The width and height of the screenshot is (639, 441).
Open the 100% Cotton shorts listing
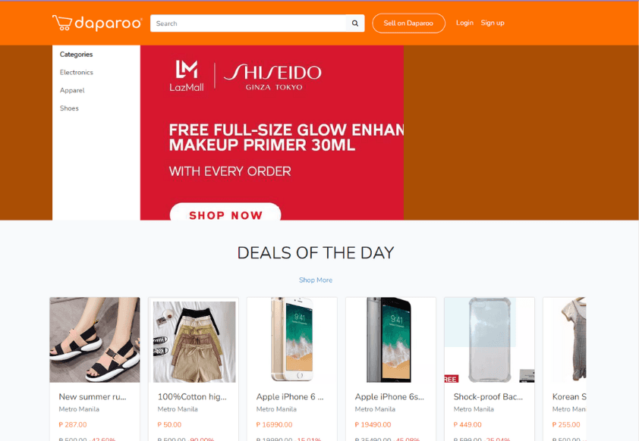click(x=193, y=340)
